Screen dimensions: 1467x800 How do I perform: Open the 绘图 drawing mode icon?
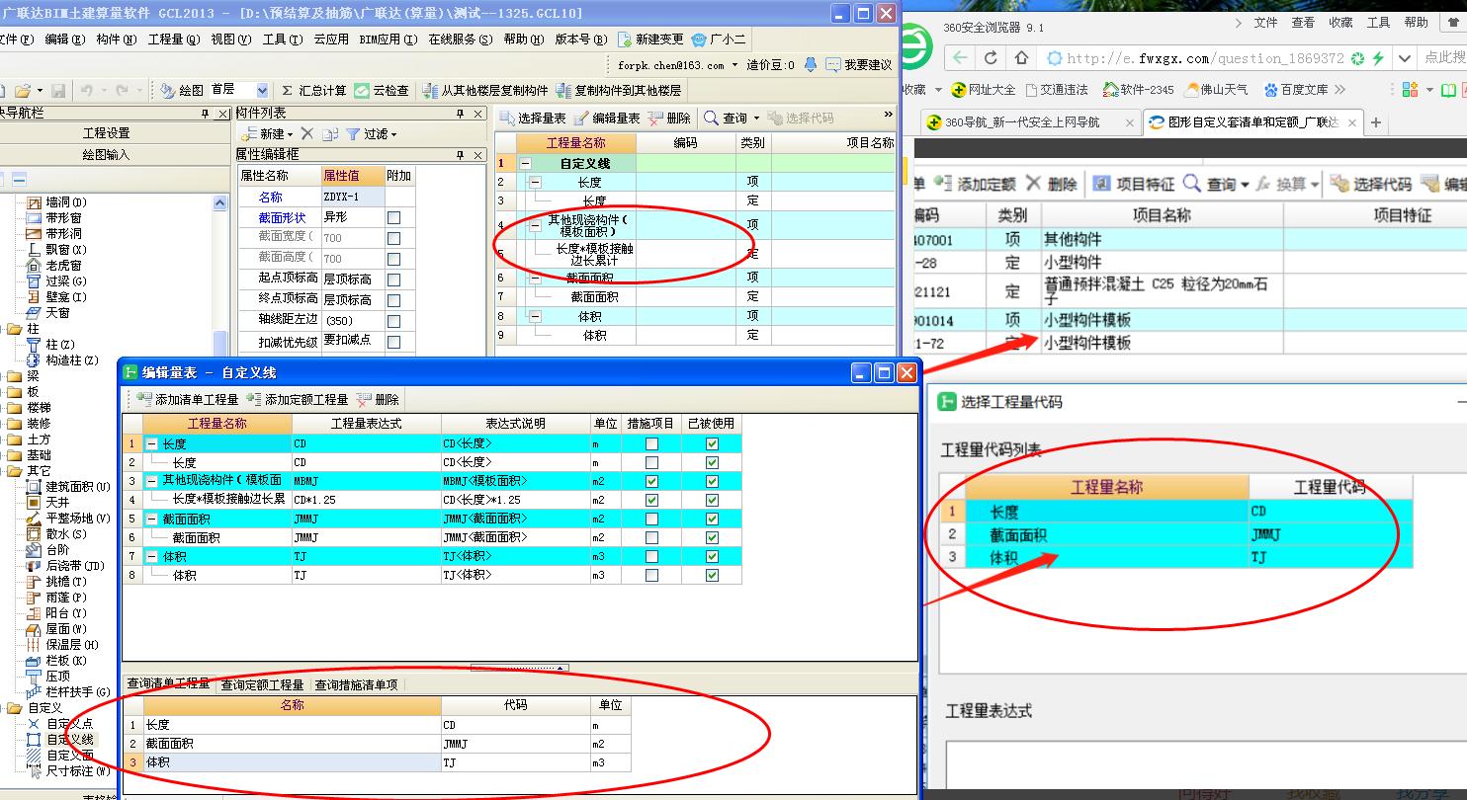click(x=167, y=90)
